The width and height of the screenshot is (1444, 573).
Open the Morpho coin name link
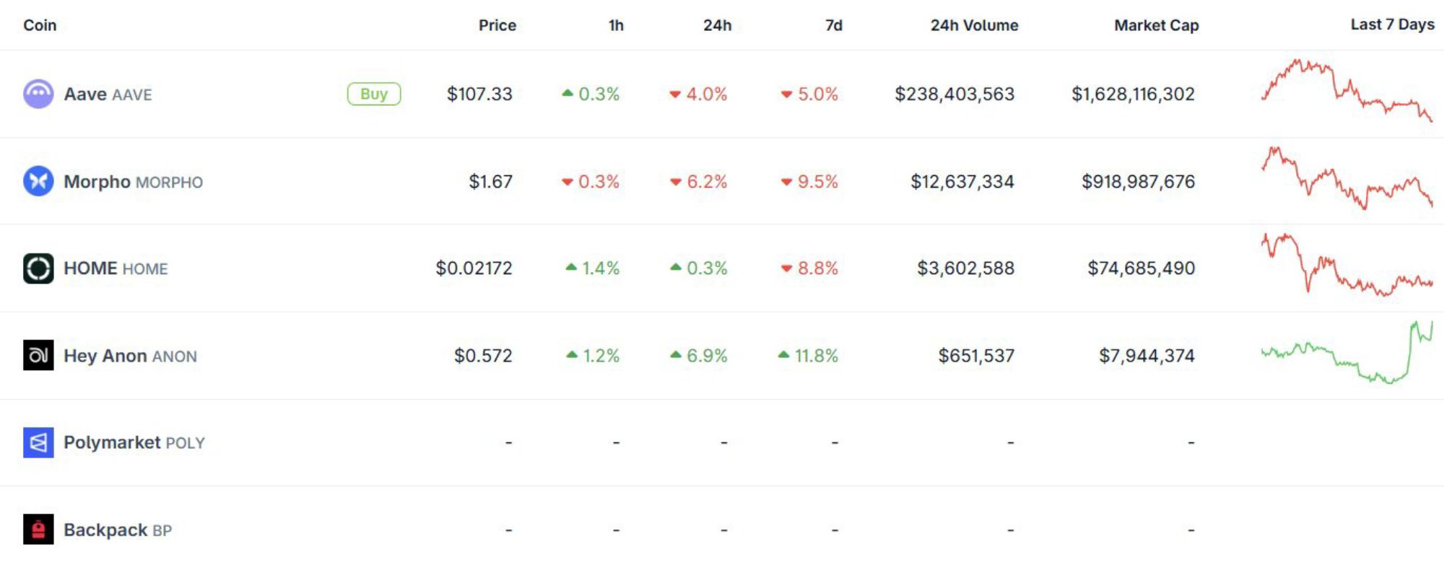(x=133, y=182)
